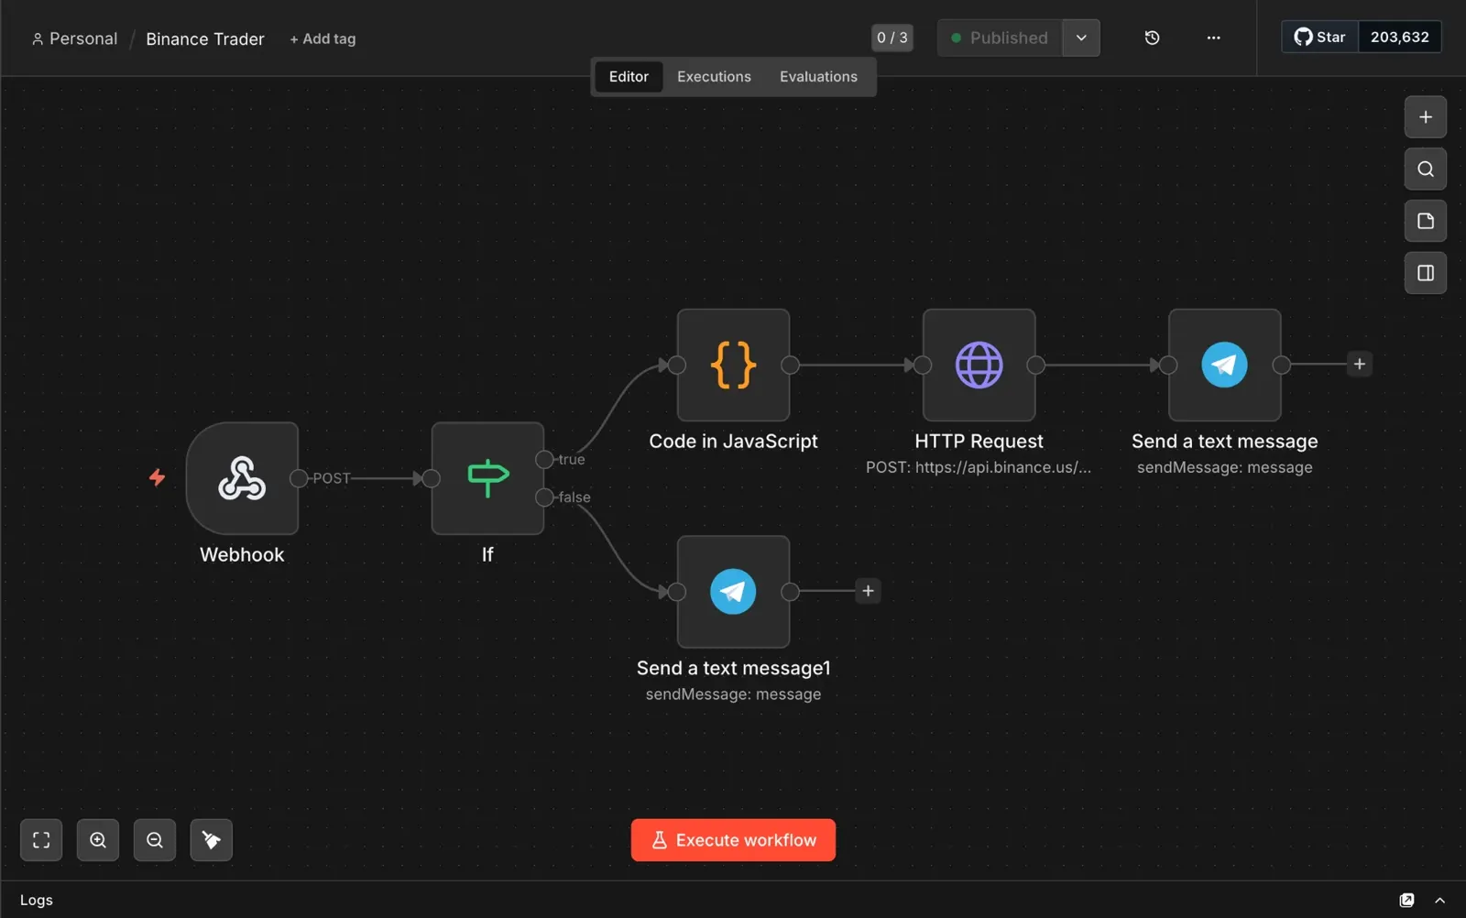Screen dimensions: 1466x918
Task: Click Add tag link
Action: 323,38
